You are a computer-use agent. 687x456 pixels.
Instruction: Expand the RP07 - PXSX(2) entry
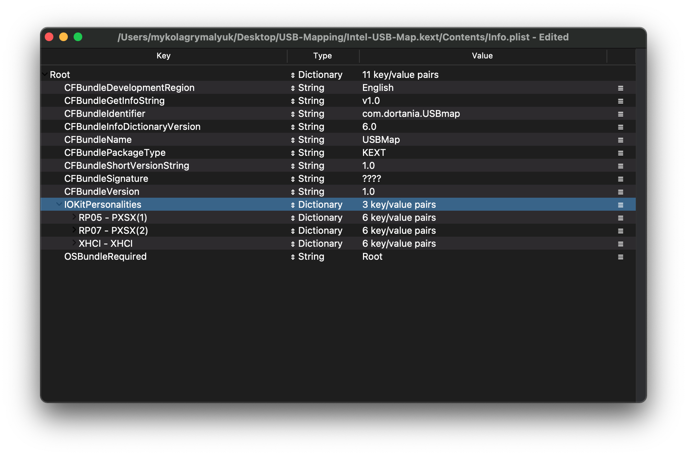(74, 230)
